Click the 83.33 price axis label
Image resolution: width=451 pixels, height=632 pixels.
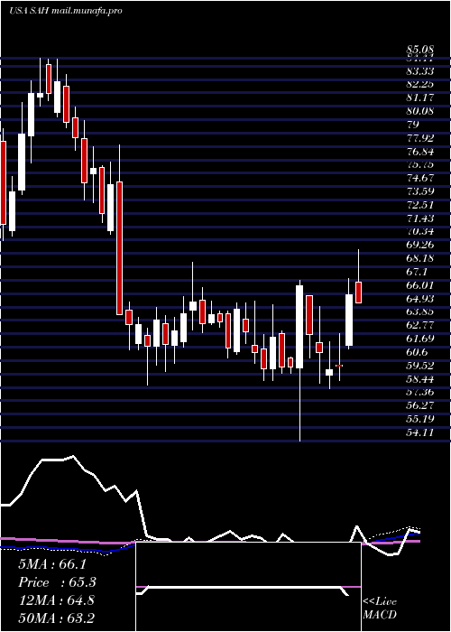[x=420, y=71]
